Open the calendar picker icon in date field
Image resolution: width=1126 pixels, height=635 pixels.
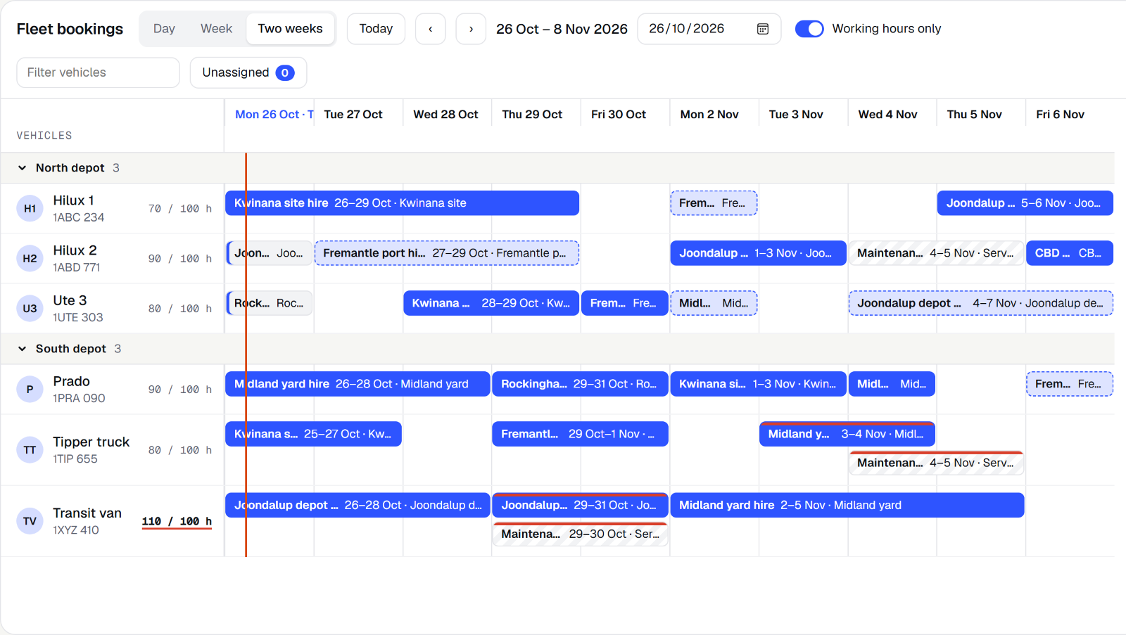click(762, 29)
